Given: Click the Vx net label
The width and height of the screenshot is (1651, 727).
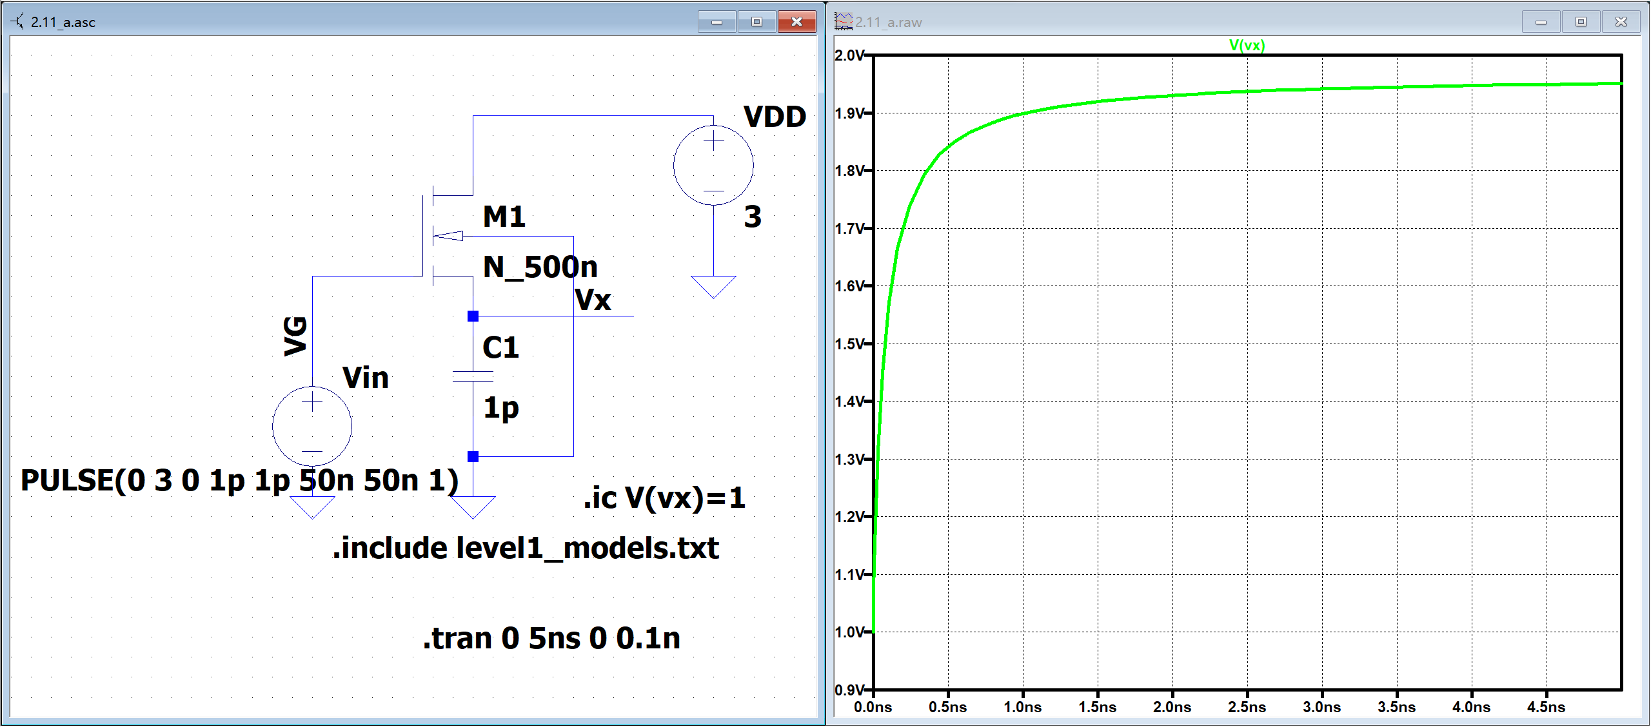Looking at the screenshot, I should click(x=593, y=300).
